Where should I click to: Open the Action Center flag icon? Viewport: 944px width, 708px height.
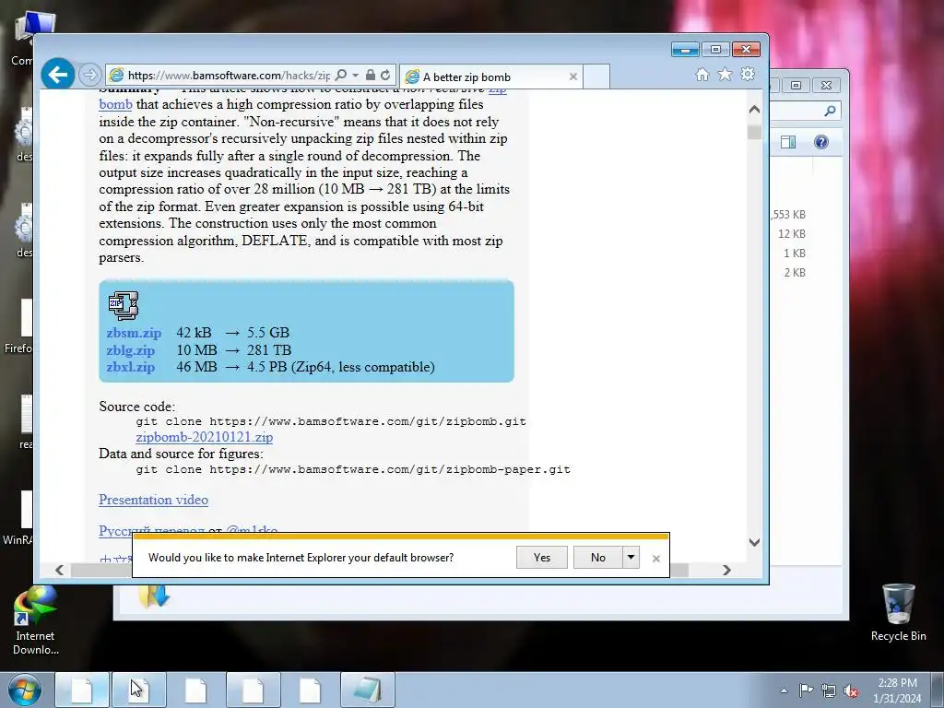(x=806, y=690)
